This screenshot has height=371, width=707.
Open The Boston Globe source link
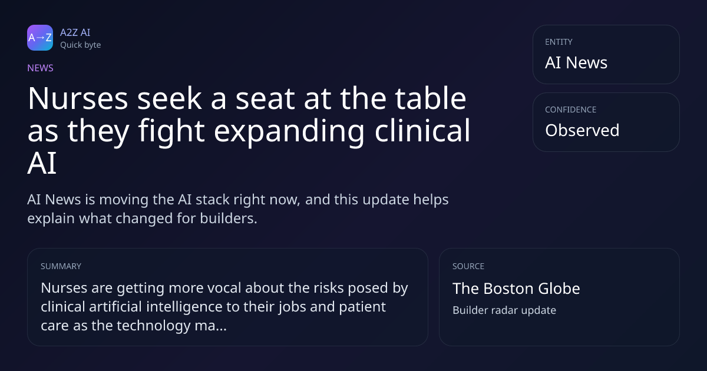(516, 289)
